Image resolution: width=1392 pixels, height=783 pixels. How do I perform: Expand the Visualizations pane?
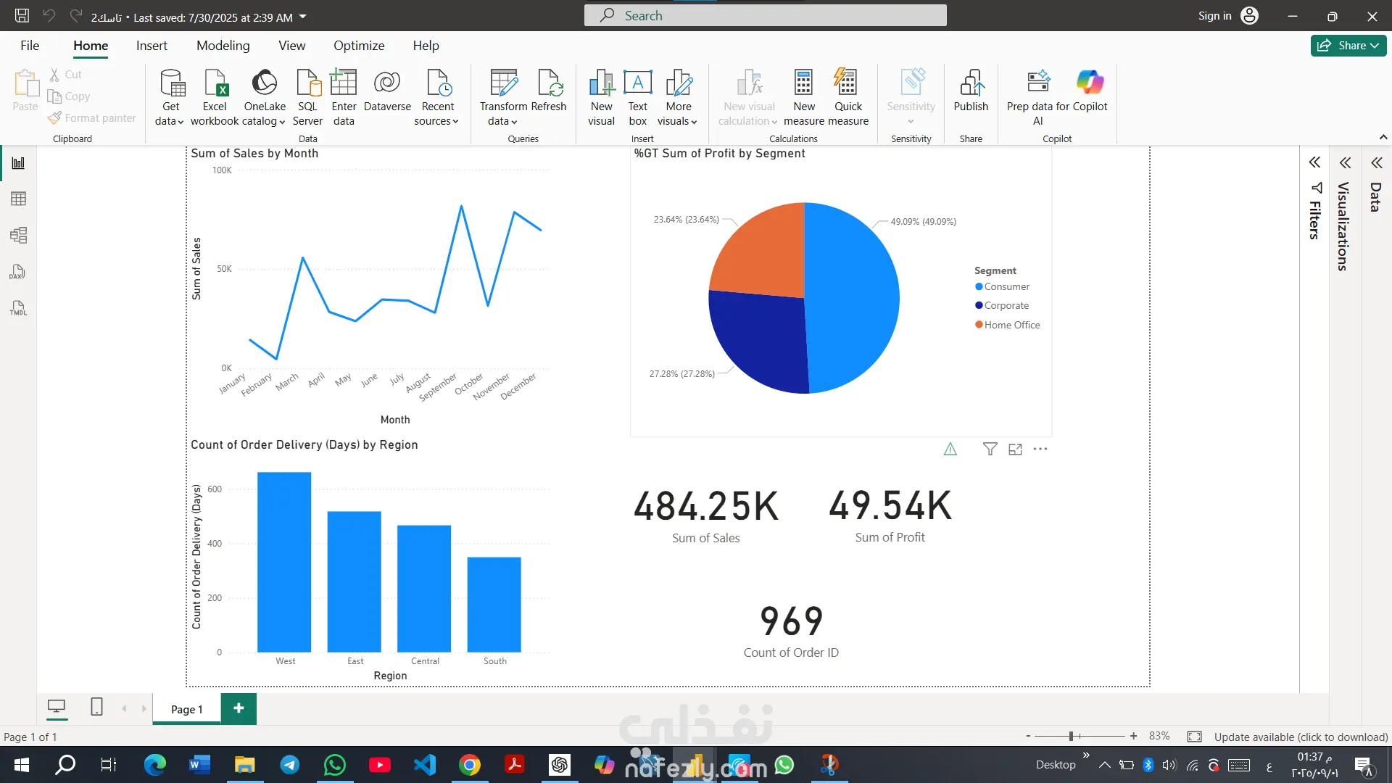pyautogui.click(x=1345, y=162)
